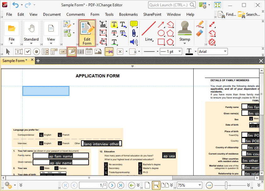Screen dimensions: 265x191
Task: Select the form arrow pointer tool
Action: [x=8, y=52]
